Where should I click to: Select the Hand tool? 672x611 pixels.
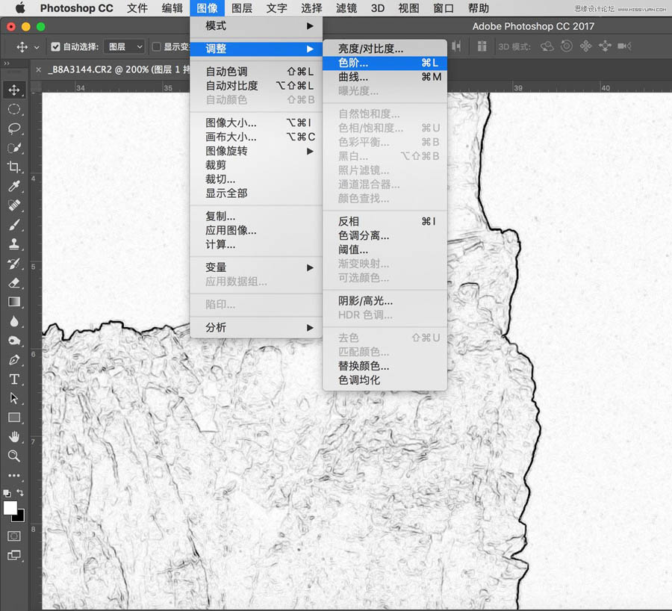[15, 437]
